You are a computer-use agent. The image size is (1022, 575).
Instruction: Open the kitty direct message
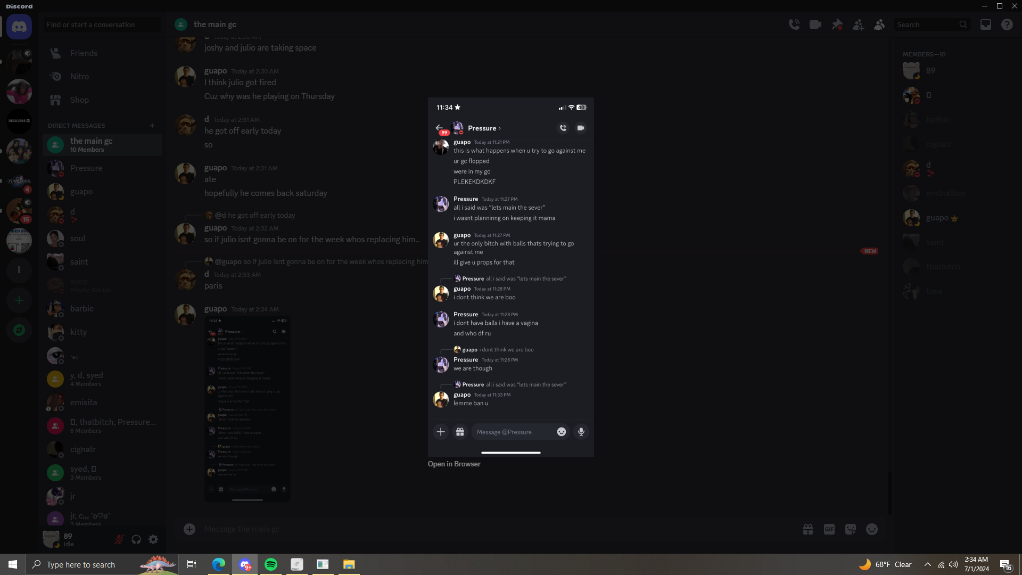click(102, 332)
